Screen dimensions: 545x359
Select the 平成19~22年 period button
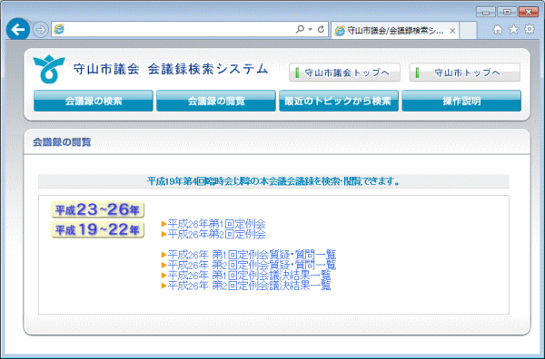coord(98,229)
